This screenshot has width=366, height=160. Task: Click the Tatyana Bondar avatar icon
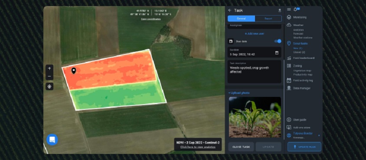[x=289, y=135]
